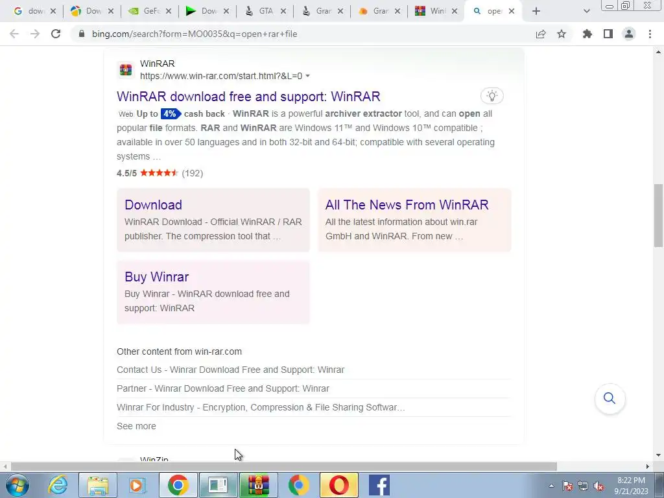Open the WinRAR taskbar icon
The height and width of the screenshot is (498, 664).
tap(258, 485)
